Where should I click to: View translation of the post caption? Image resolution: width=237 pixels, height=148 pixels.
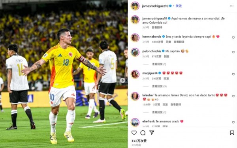pyautogui.click(x=157, y=28)
